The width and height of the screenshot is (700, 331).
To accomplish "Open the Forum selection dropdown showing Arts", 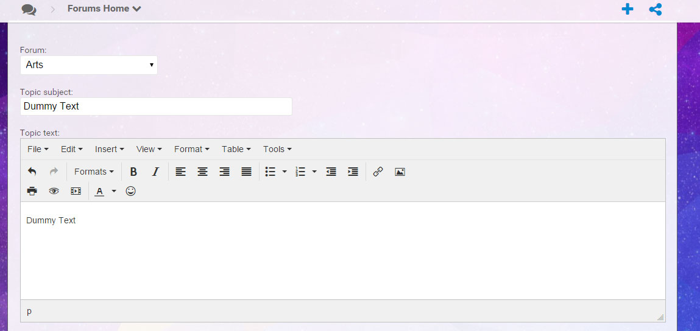I will pyautogui.click(x=89, y=65).
